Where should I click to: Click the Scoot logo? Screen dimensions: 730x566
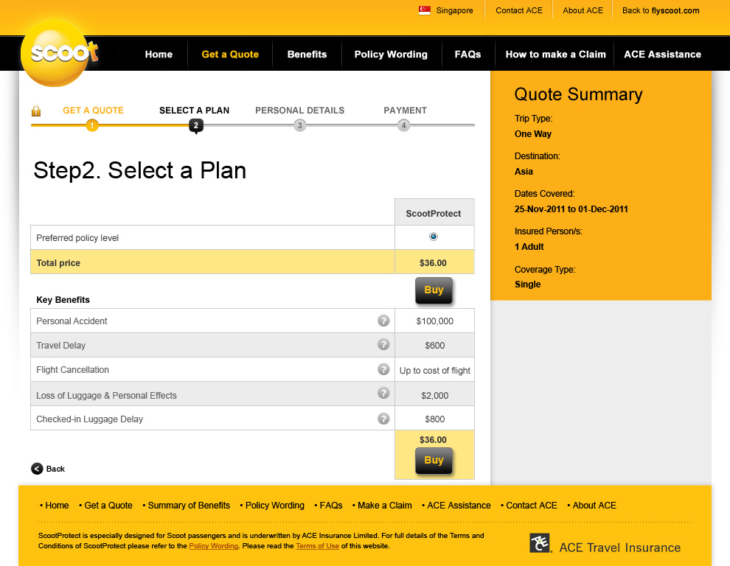(59, 53)
